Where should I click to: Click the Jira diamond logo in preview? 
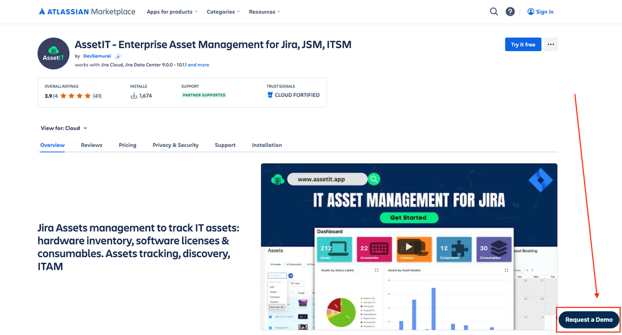pos(540,180)
